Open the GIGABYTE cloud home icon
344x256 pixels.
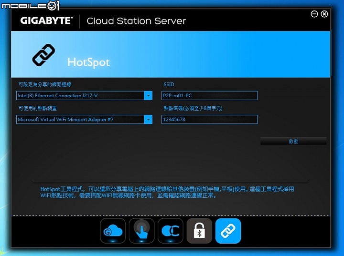[x=113, y=231]
